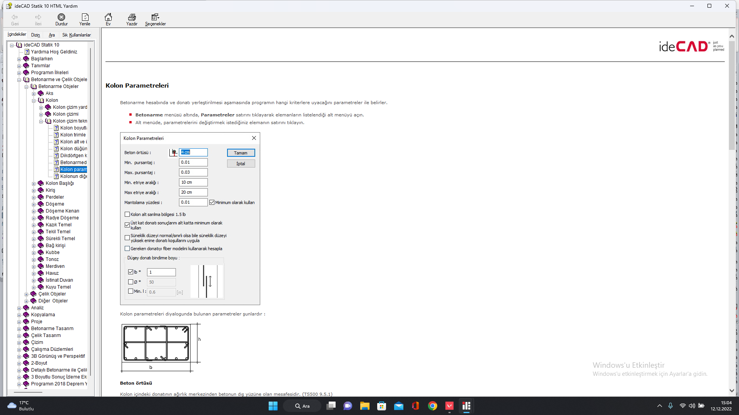Click the ideCAD app icon on the taskbar

click(466, 406)
